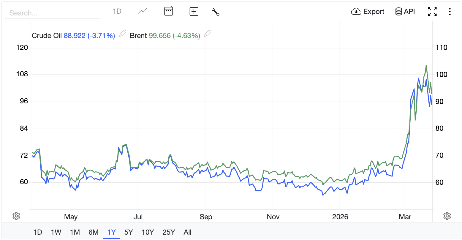
Task: Click the API database button
Action: [x=405, y=12]
